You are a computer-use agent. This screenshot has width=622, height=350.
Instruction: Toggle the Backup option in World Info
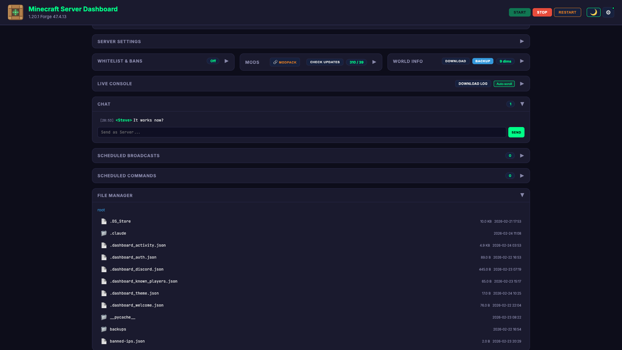(x=483, y=61)
